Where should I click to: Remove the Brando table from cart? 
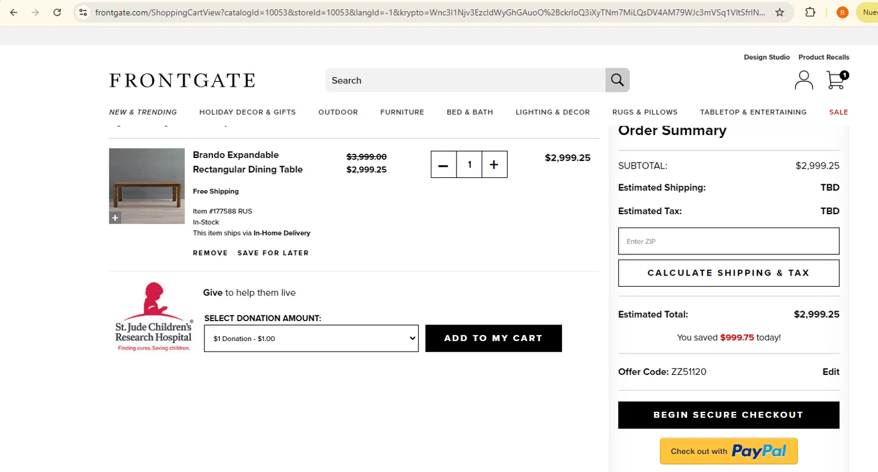pos(210,253)
